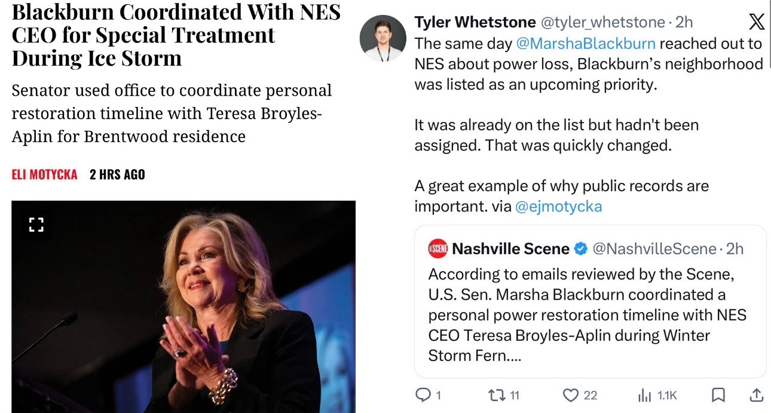Click author name Eli Motycka

pos(44,175)
